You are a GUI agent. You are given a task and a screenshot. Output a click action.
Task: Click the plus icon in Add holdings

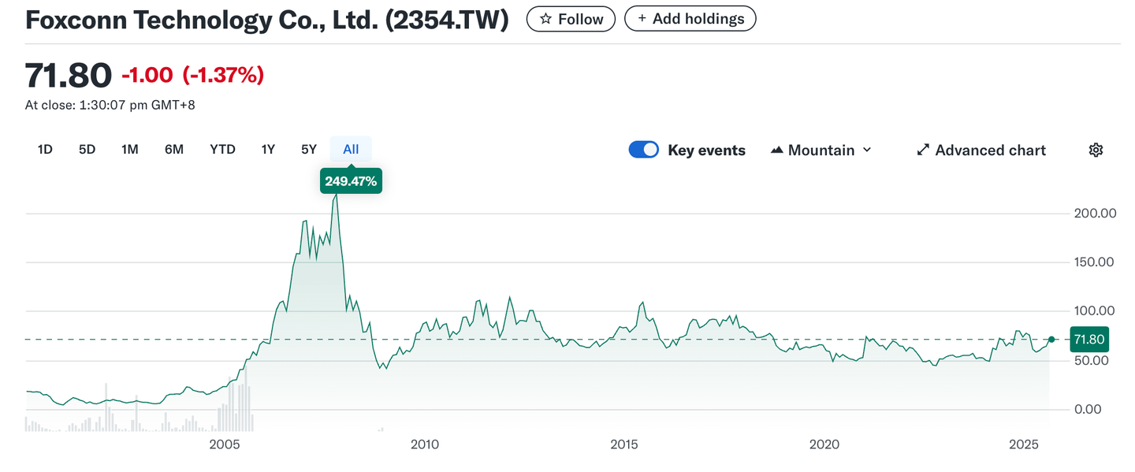tap(642, 19)
